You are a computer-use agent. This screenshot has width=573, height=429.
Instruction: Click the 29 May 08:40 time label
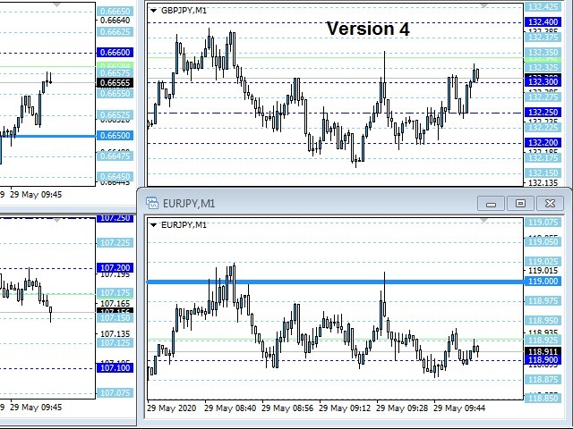tap(230, 408)
